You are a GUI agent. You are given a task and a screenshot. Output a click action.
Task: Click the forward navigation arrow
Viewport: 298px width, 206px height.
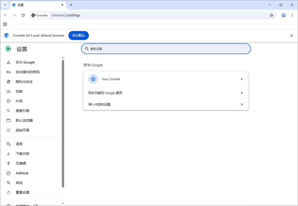pos(14,15)
